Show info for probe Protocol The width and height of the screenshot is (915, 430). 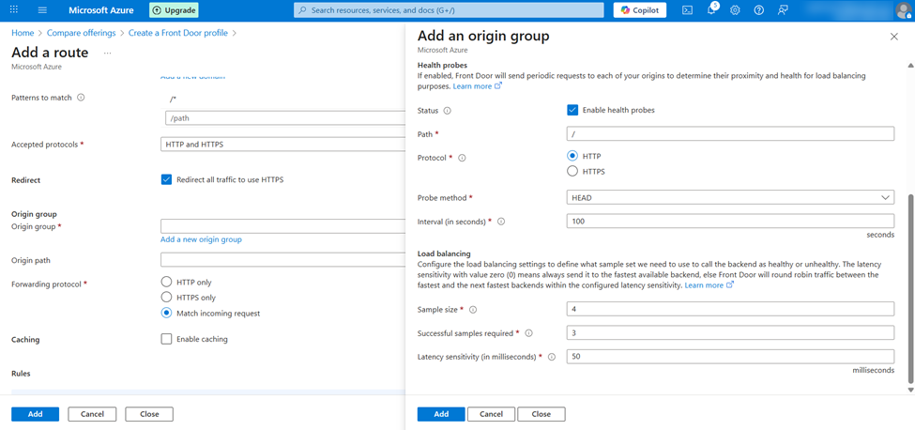[x=462, y=158]
